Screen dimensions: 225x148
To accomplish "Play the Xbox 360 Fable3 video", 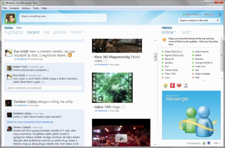I will (101, 48).
